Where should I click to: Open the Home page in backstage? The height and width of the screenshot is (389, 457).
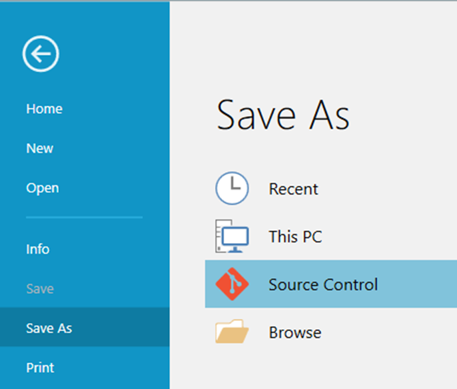click(44, 109)
